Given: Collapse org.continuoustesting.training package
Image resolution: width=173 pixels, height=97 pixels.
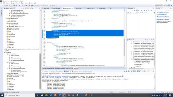Looking at the screenshot, I should (8, 68).
